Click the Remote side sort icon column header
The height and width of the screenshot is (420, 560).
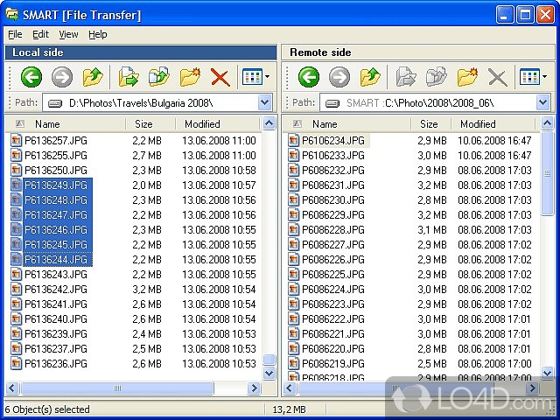click(x=297, y=124)
